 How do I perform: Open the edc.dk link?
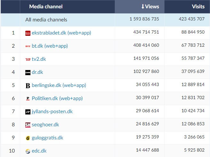[39, 151]
